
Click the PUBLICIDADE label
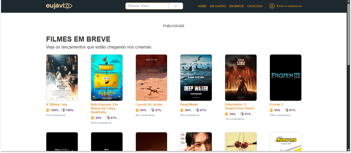(x=174, y=26)
